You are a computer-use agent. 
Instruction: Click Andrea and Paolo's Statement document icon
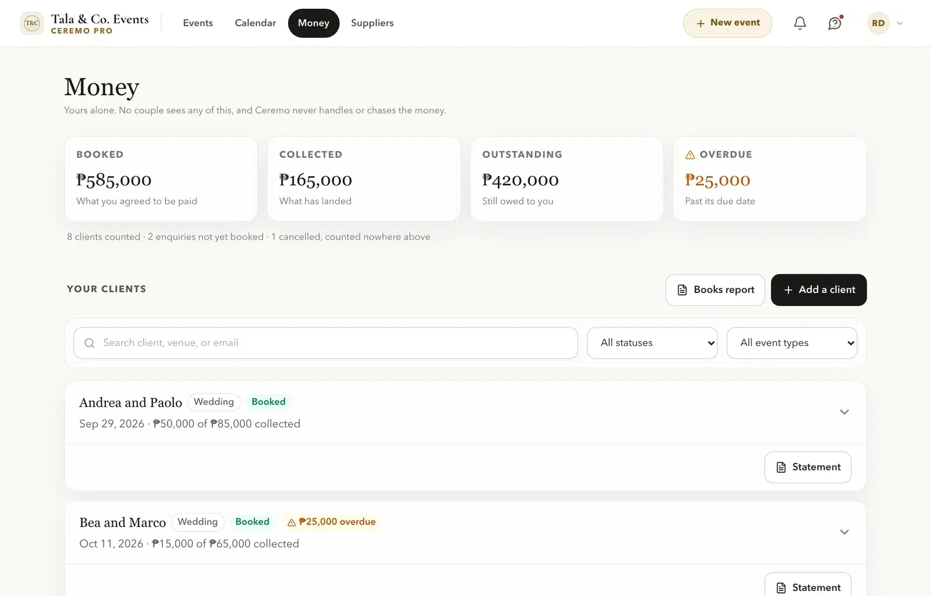tap(781, 467)
